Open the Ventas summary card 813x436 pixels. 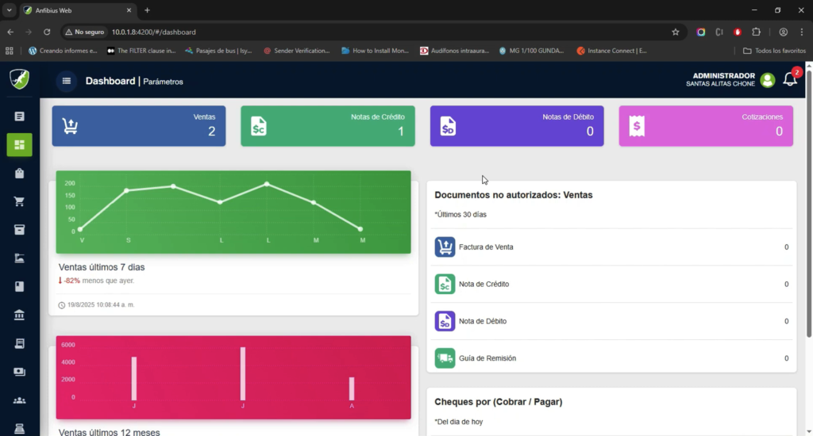point(138,126)
